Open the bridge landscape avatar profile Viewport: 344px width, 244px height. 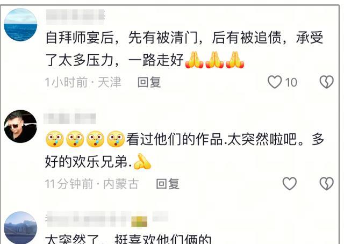coord(20,228)
